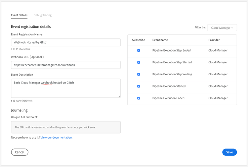Select the Pipeline Execution Ended row label

point(168,98)
